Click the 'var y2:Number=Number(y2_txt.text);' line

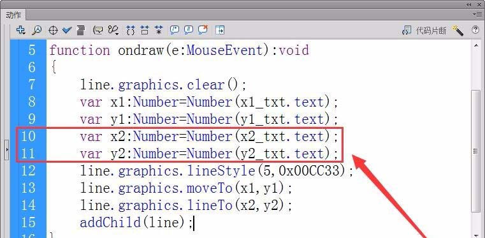point(210,154)
